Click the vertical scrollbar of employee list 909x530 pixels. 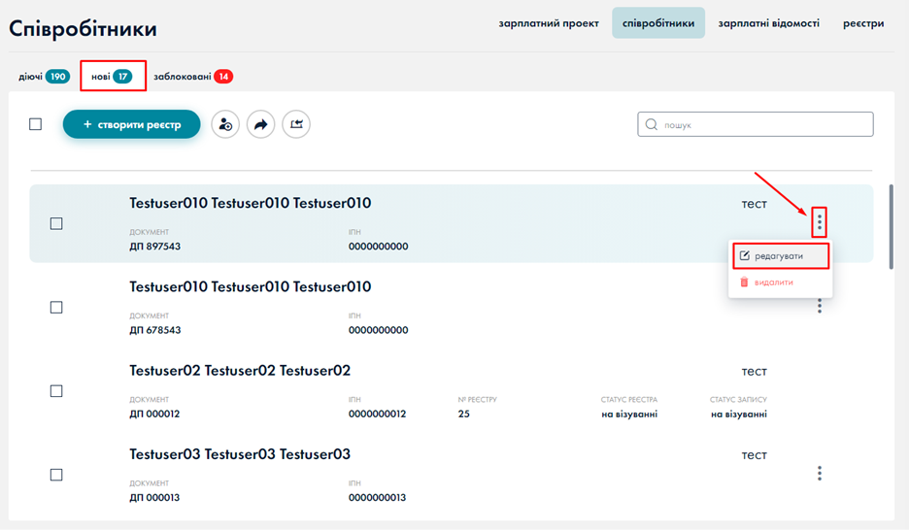(890, 224)
